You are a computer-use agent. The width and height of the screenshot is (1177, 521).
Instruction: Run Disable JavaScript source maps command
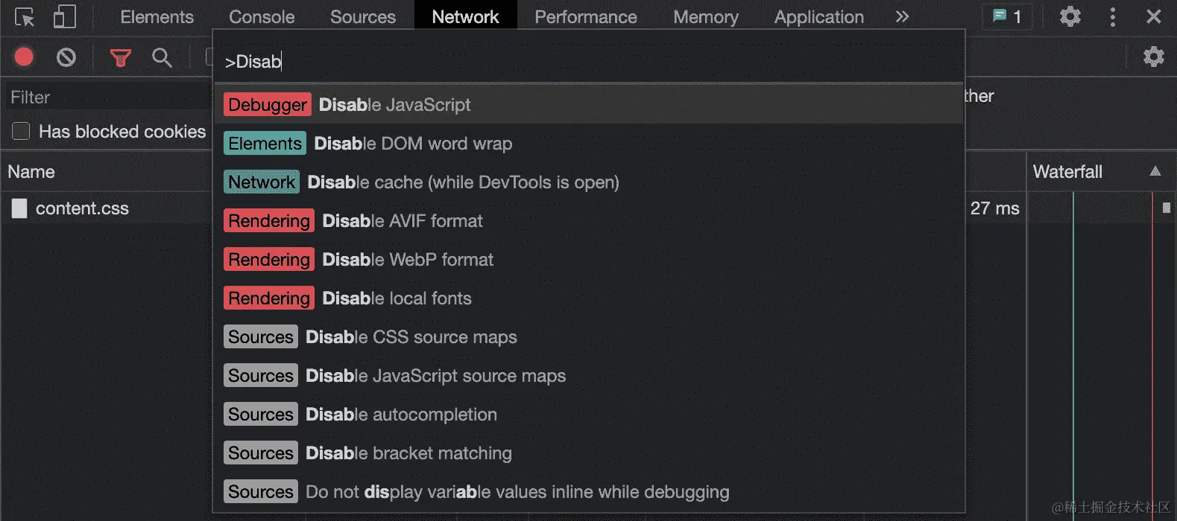[589, 376]
